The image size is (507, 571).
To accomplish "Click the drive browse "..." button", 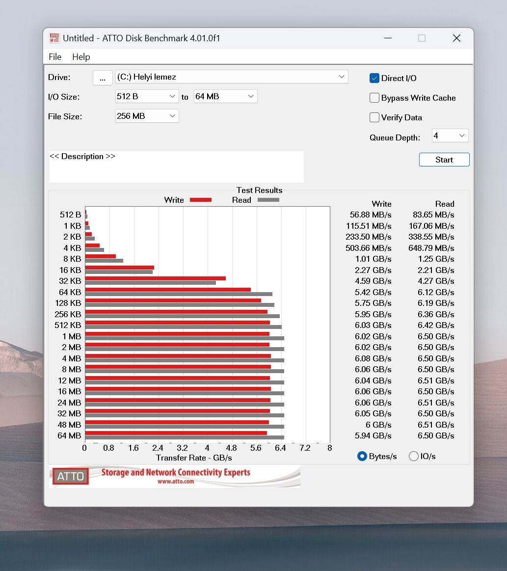I will click(103, 78).
